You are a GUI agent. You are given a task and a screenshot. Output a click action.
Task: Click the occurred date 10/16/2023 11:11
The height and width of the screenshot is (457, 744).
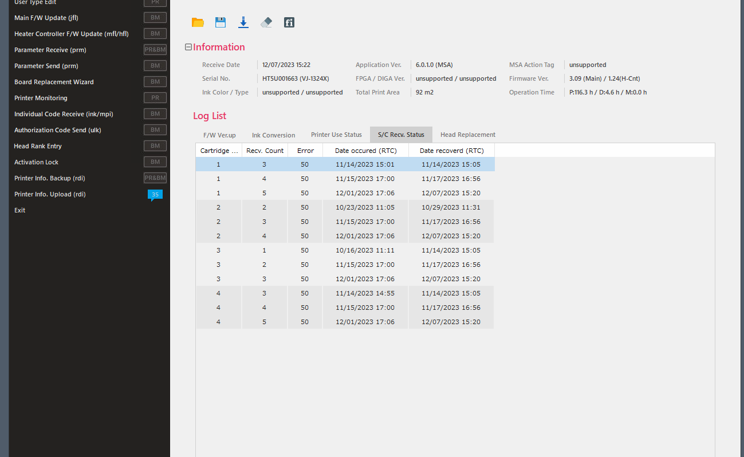coord(365,250)
